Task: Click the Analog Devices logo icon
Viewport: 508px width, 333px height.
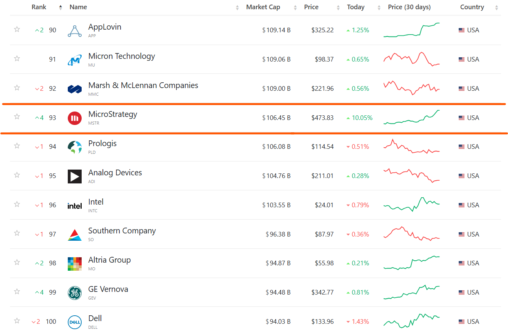Action: [x=75, y=176]
